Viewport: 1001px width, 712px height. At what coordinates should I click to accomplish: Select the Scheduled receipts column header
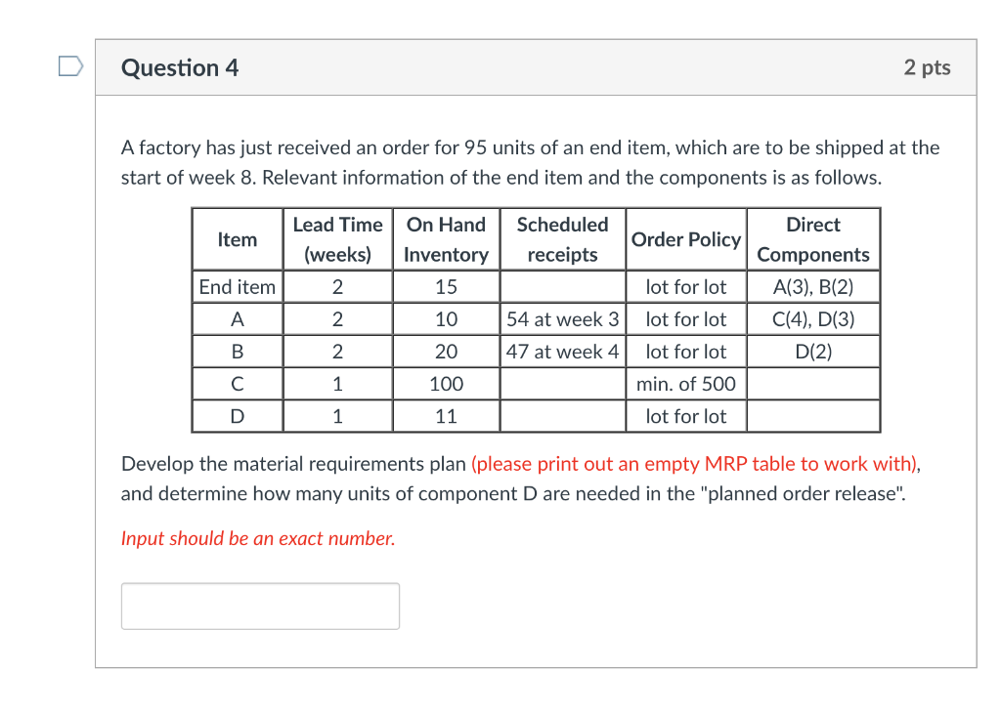tap(562, 239)
